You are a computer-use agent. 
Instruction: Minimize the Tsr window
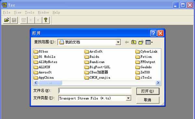coord(175,5)
